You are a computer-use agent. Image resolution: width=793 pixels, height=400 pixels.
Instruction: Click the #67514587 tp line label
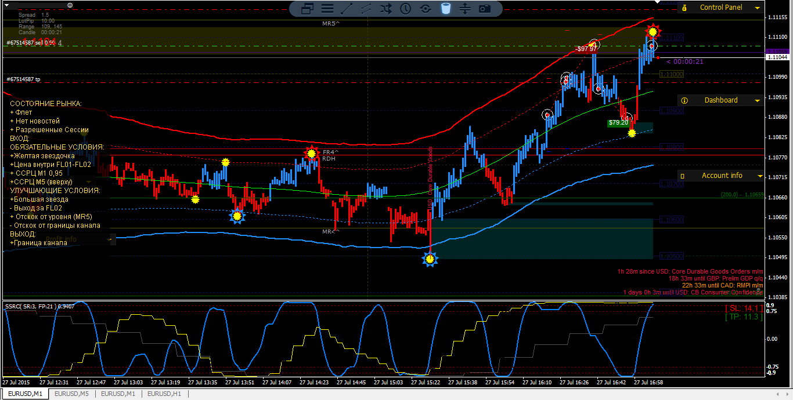pos(24,79)
